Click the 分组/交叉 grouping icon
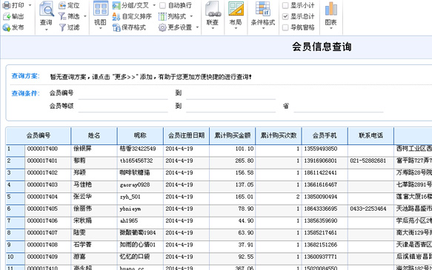 116,5
